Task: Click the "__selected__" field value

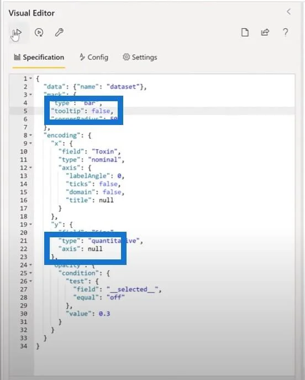Action: (x=132, y=289)
